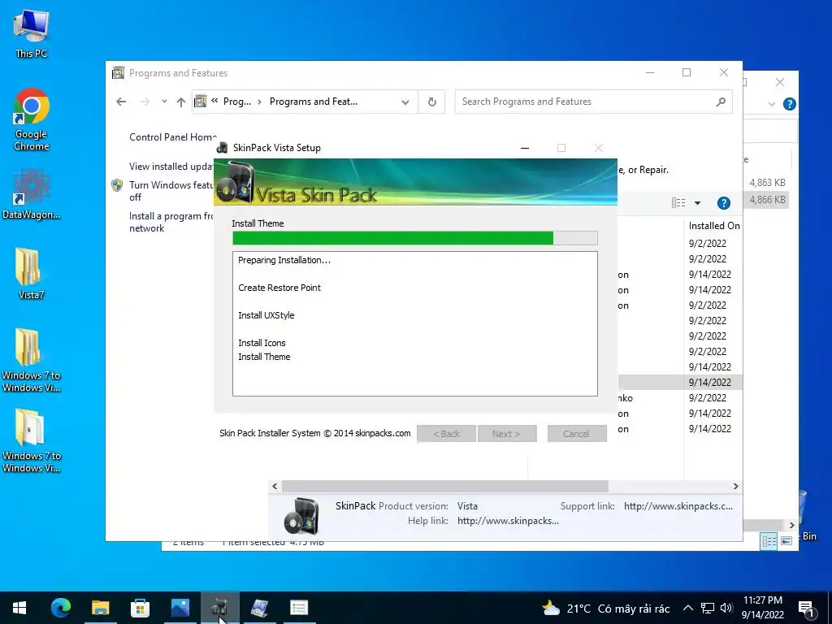Click the Next button in setup
Image resolution: width=832 pixels, height=624 pixels.
tap(507, 434)
